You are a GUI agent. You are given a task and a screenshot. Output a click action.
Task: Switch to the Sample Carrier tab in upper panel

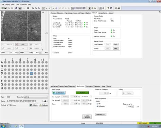coord(103,13)
